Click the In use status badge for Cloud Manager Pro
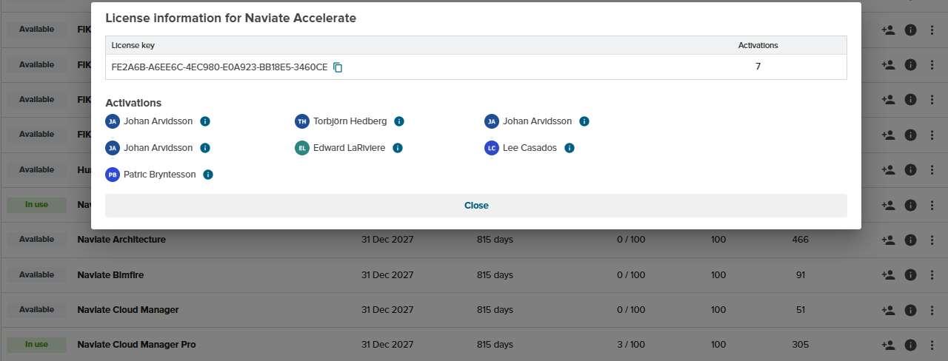This screenshot has width=948, height=361. click(36, 345)
